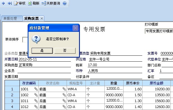This screenshot has height=110, width=173.
Task: Click the empty 发票日期 field
Action: click(x=45, y=77)
